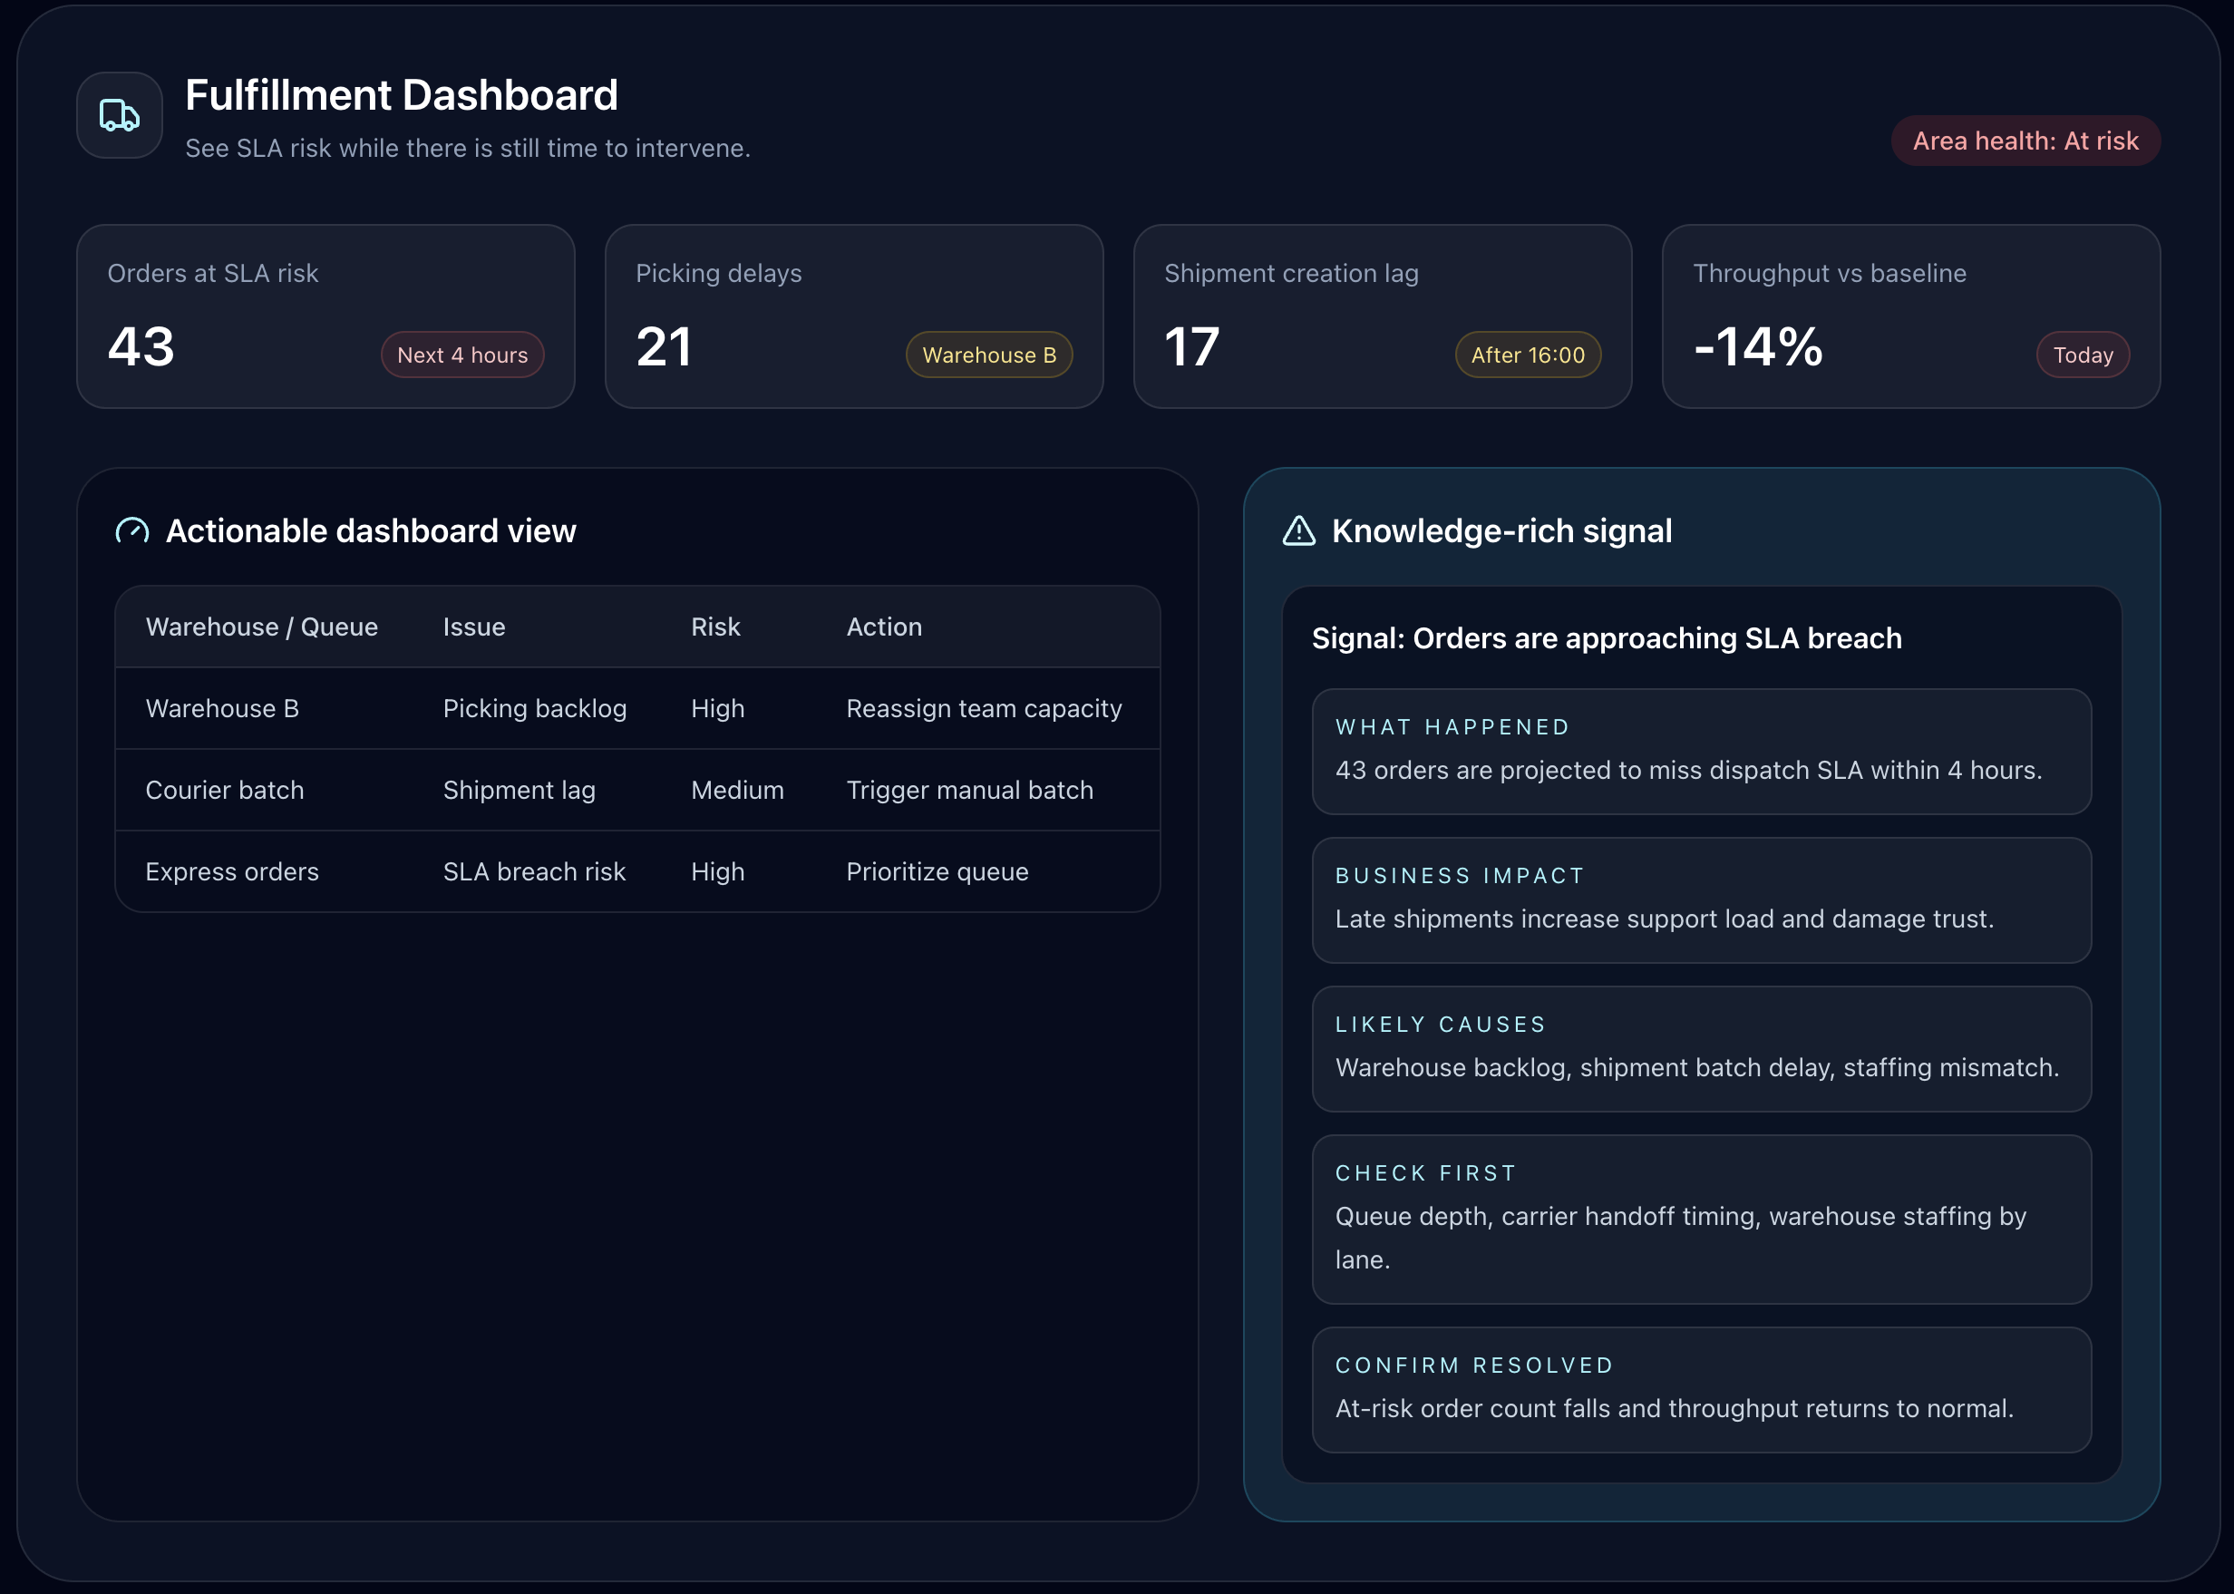
Task: Click the delivery truck logo icon
Action: pos(120,115)
